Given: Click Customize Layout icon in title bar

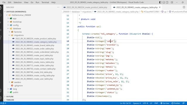Looking at the screenshot, I should (172, 2).
